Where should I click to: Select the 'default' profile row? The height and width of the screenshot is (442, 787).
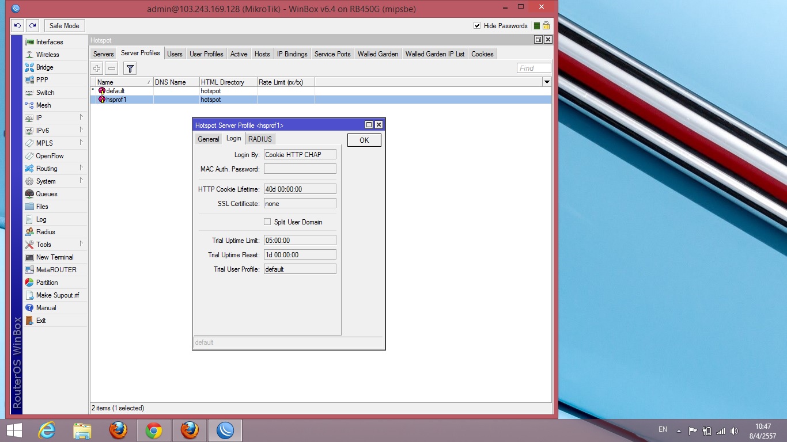321,91
